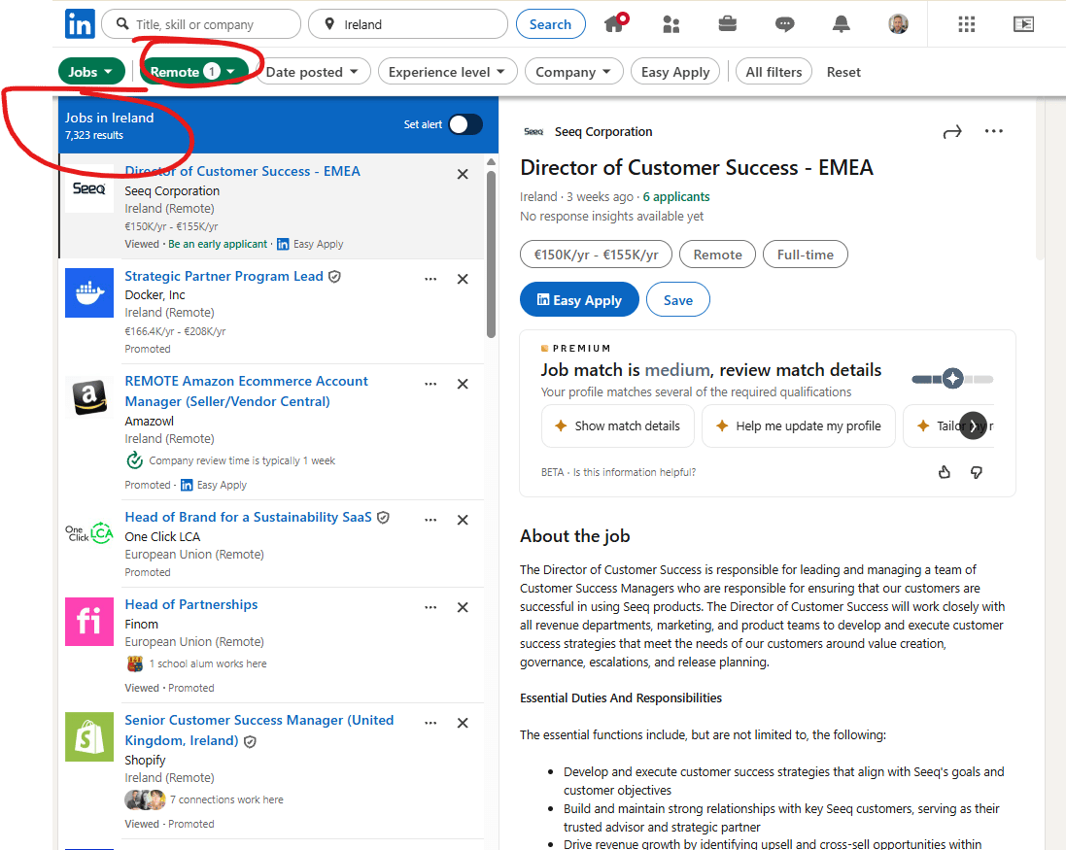Click the €150K/yr - €155K/yr salary tag
Image resolution: width=1066 pixels, height=850 pixels.
[x=596, y=255]
